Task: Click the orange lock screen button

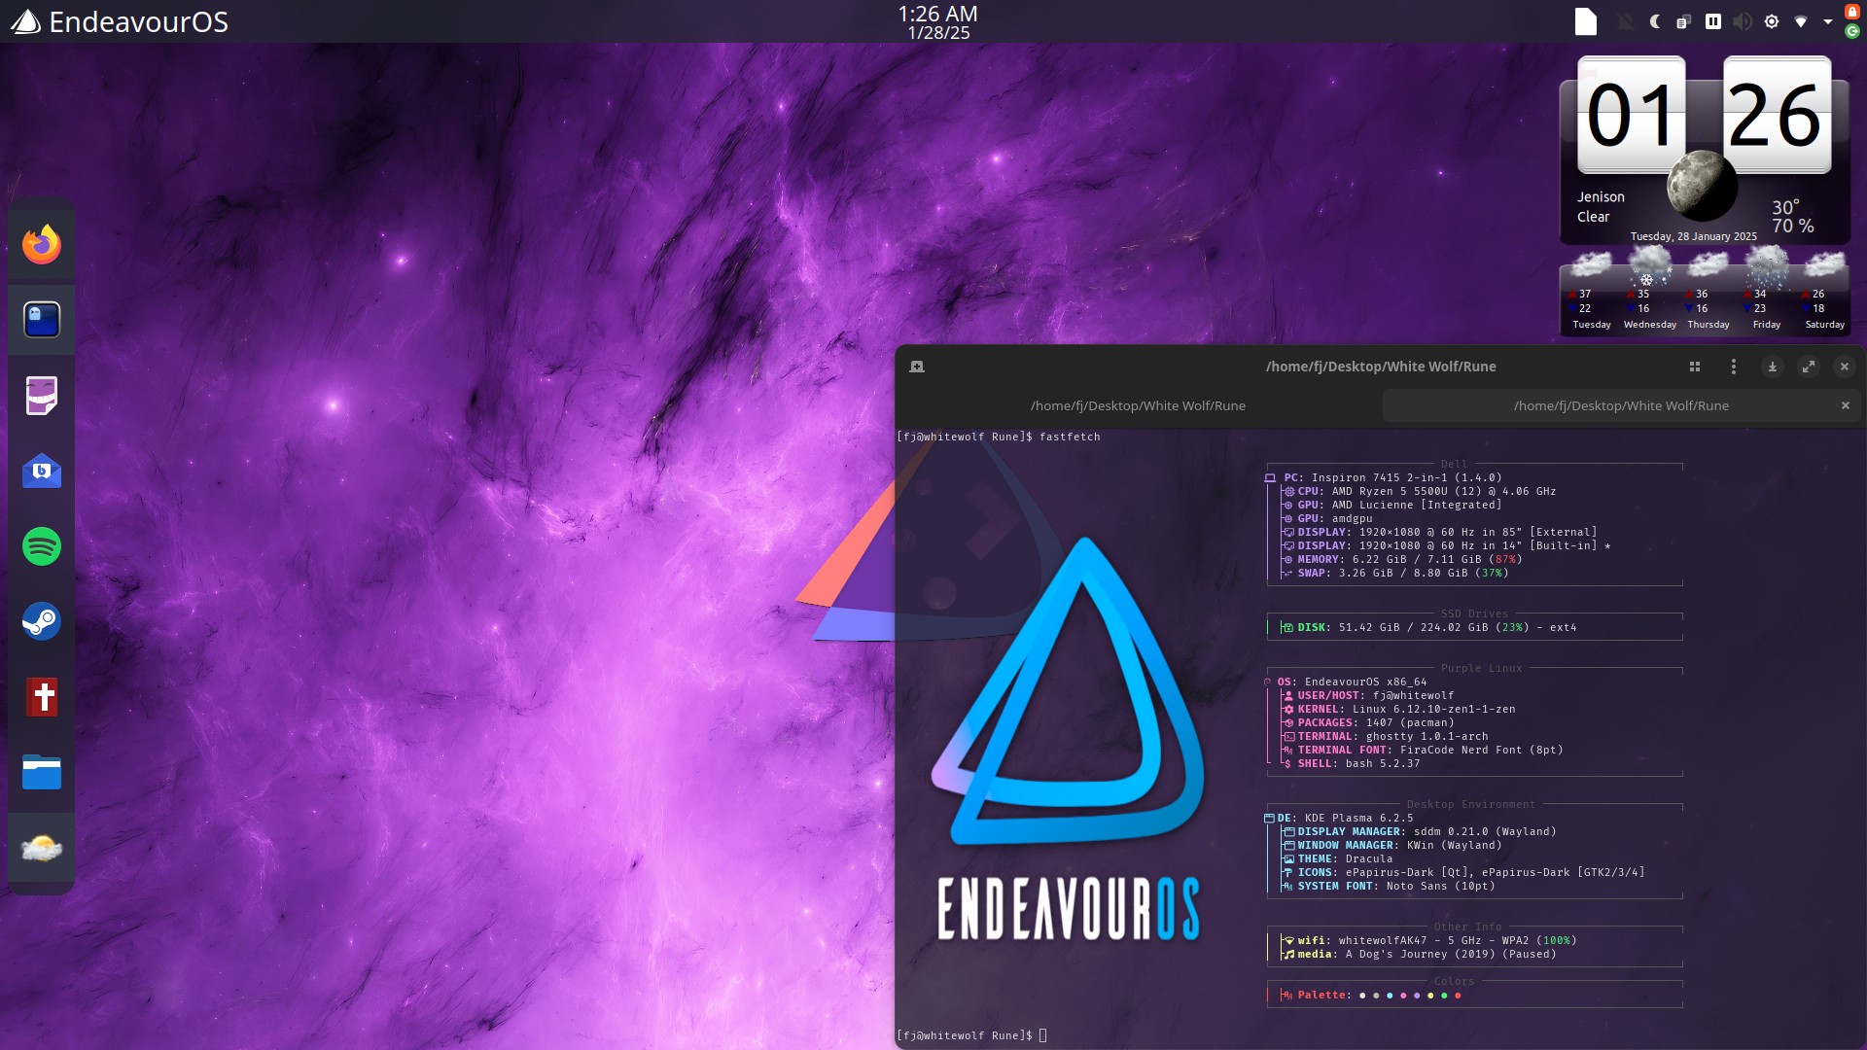Action: 1852,11
